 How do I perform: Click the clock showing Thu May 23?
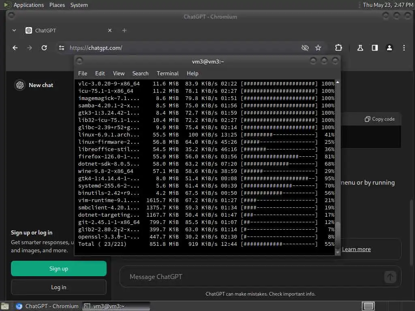(x=388, y=5)
